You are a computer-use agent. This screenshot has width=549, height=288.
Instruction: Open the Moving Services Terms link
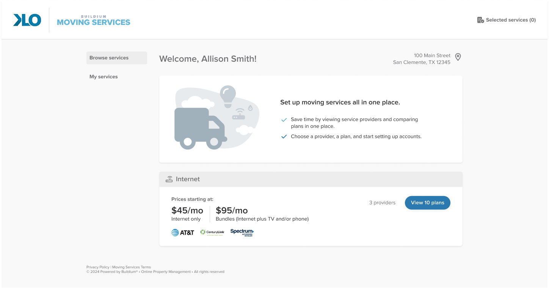point(132,267)
